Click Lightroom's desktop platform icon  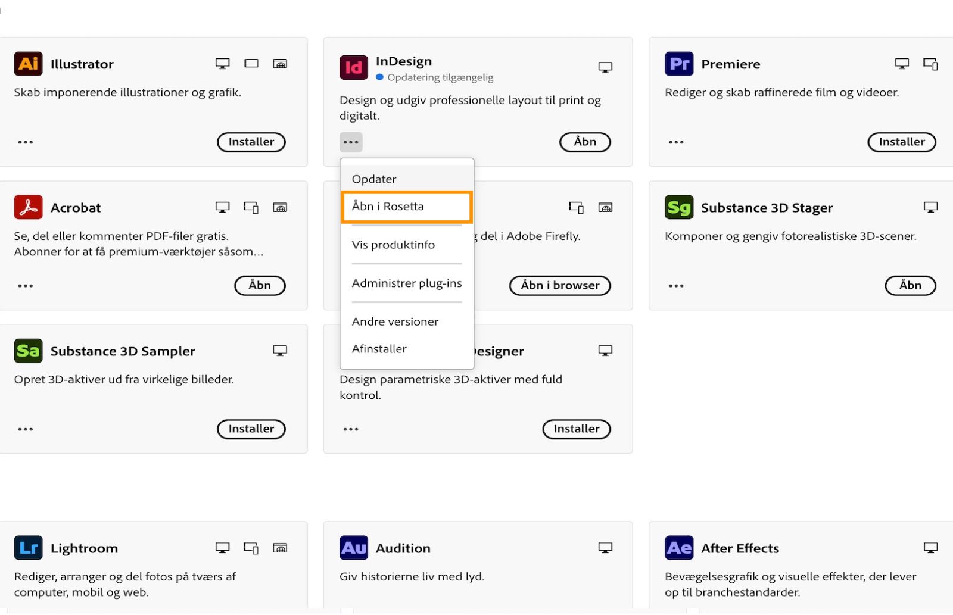[x=222, y=548]
